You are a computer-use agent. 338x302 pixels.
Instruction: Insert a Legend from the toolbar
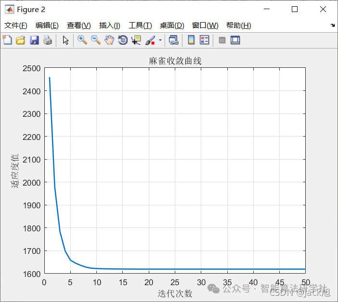tap(204, 40)
